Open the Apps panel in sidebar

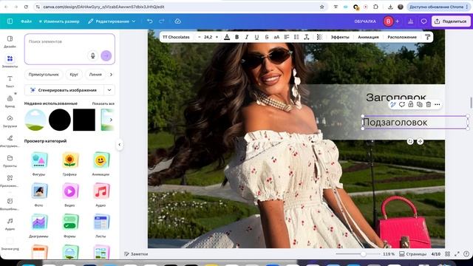[10, 181]
